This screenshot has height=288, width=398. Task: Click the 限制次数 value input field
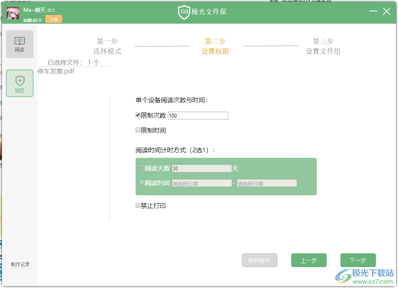tap(197, 115)
